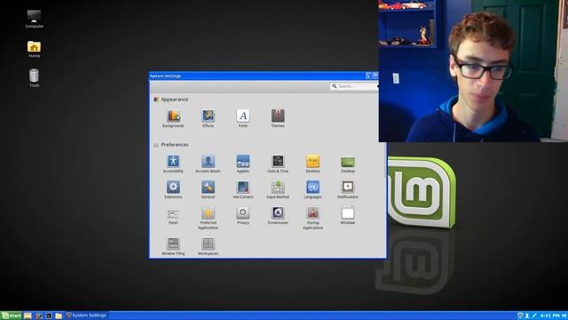
Task: Open Preferred Applications settings
Action: (208, 218)
